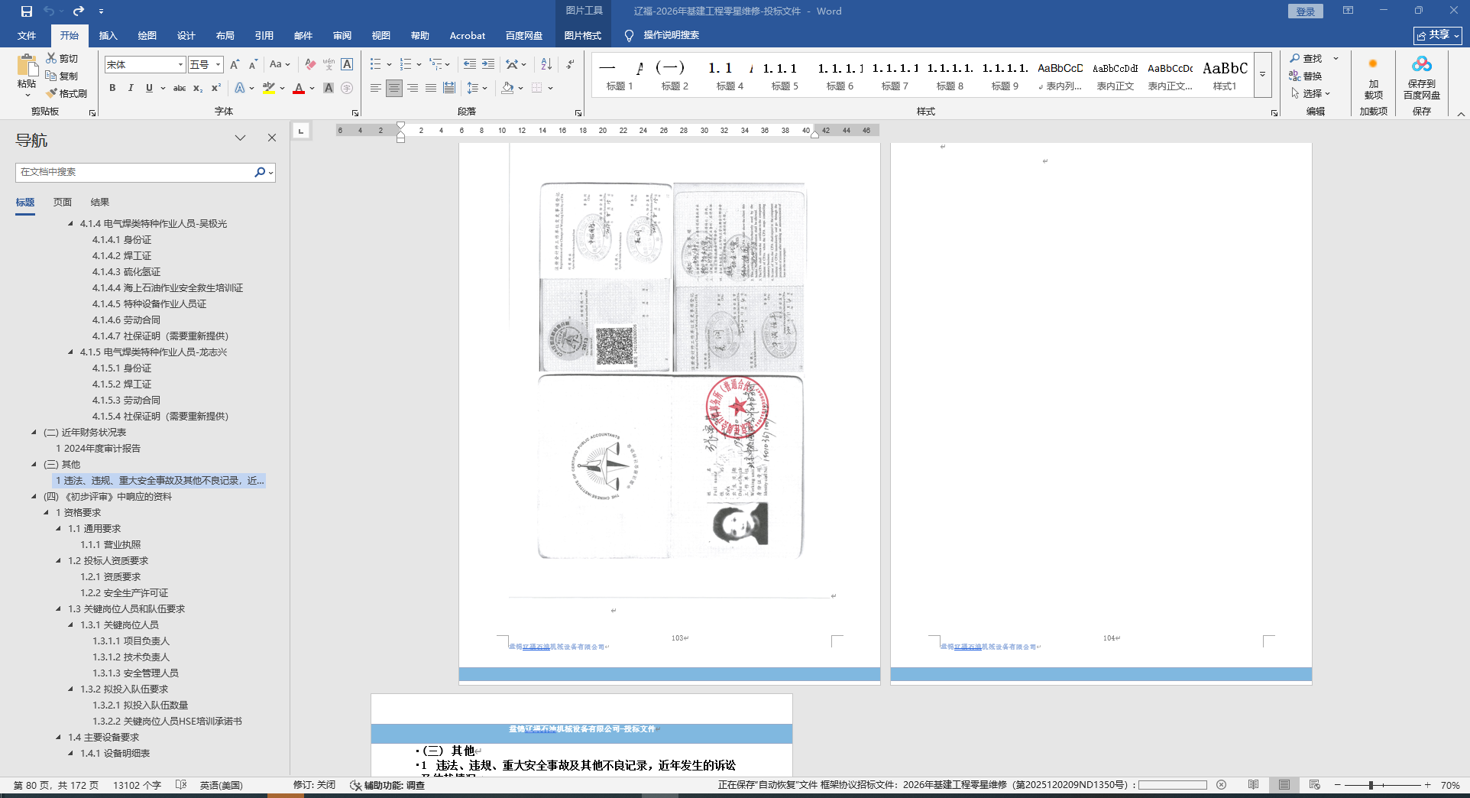
Task: Open the 文件 menu
Action: 27,36
